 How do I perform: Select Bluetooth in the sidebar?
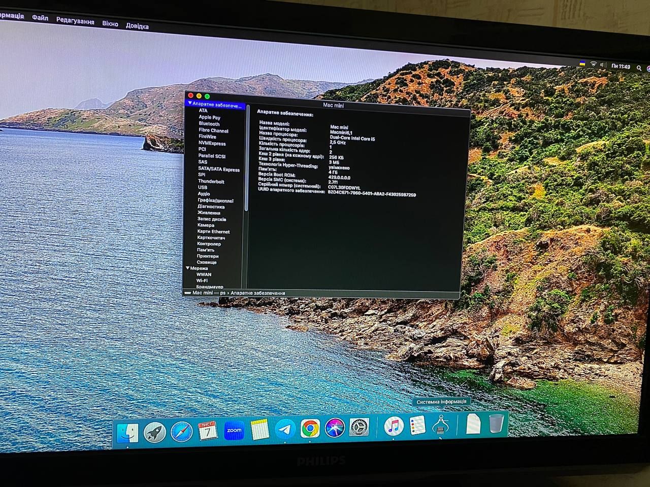coord(209,124)
